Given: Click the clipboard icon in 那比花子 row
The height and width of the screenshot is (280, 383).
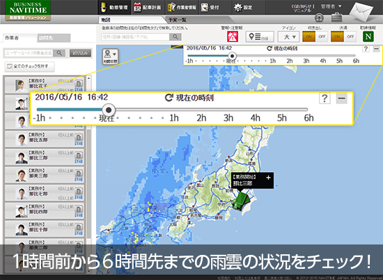Looking at the screenshot, I should [x=79, y=84].
